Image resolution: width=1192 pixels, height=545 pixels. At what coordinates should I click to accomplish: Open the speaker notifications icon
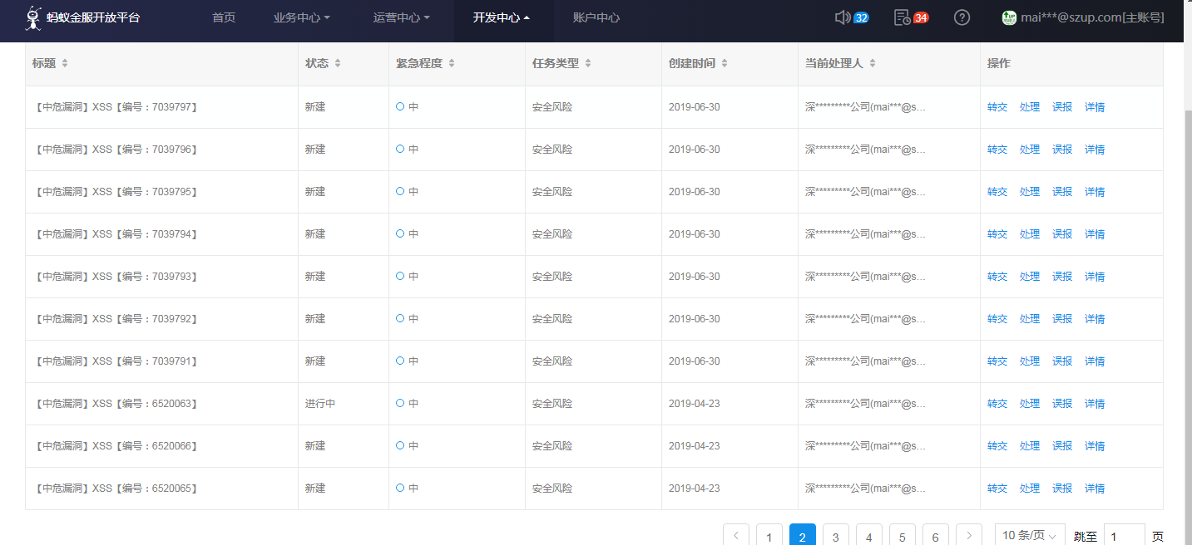click(842, 17)
